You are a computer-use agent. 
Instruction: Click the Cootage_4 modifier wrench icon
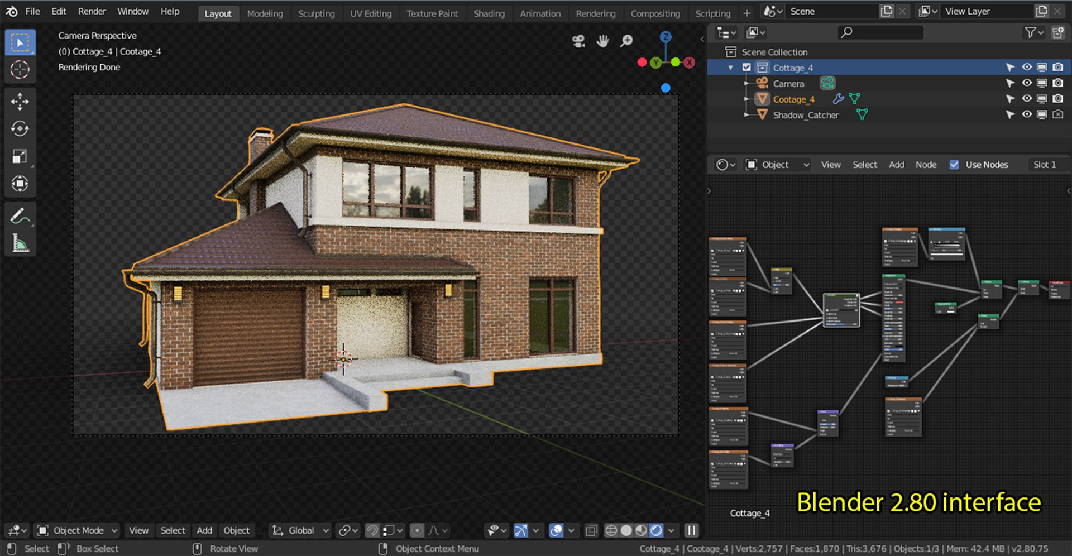838,99
